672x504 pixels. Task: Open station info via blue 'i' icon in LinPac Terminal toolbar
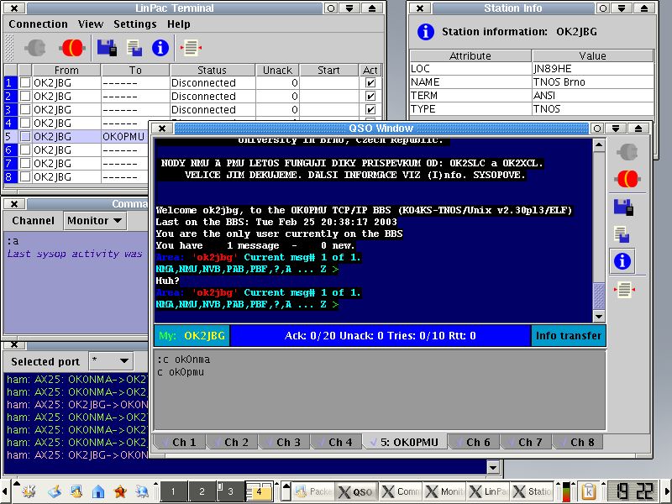(x=160, y=48)
